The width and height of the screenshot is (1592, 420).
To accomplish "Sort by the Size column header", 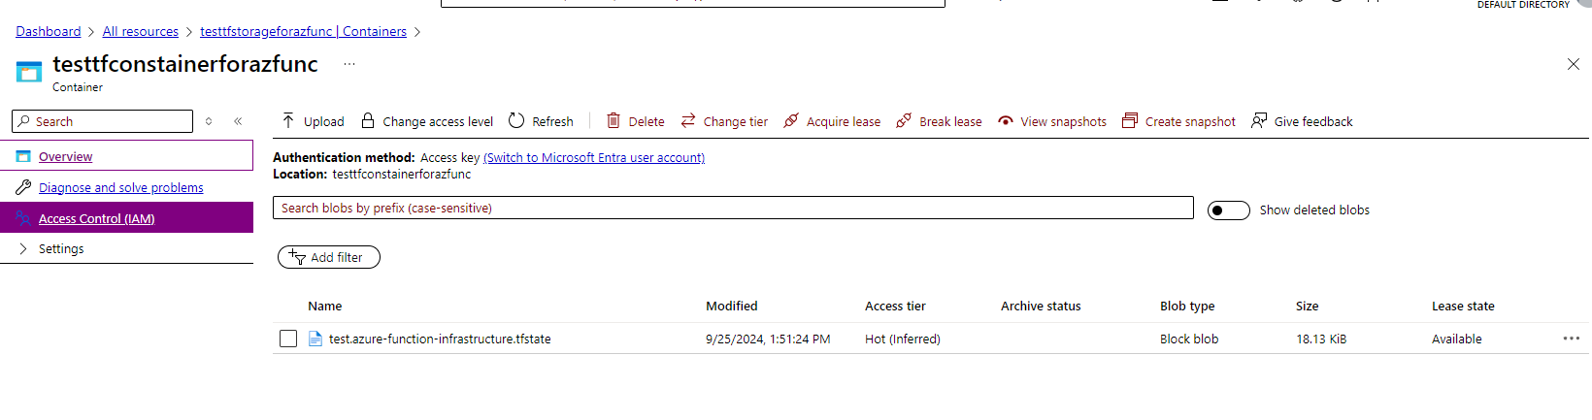I will pyautogui.click(x=1307, y=306).
